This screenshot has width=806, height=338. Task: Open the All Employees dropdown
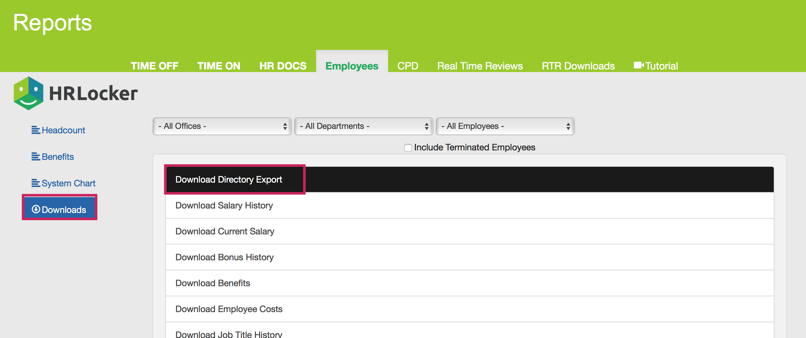click(x=505, y=126)
